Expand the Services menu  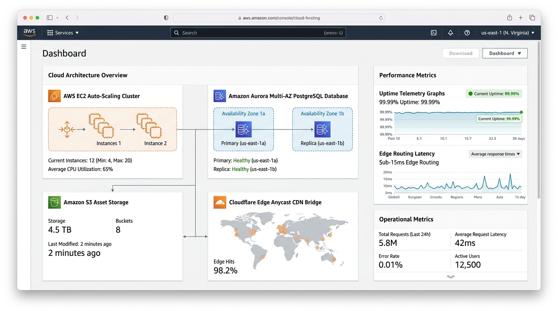pyautogui.click(x=63, y=33)
